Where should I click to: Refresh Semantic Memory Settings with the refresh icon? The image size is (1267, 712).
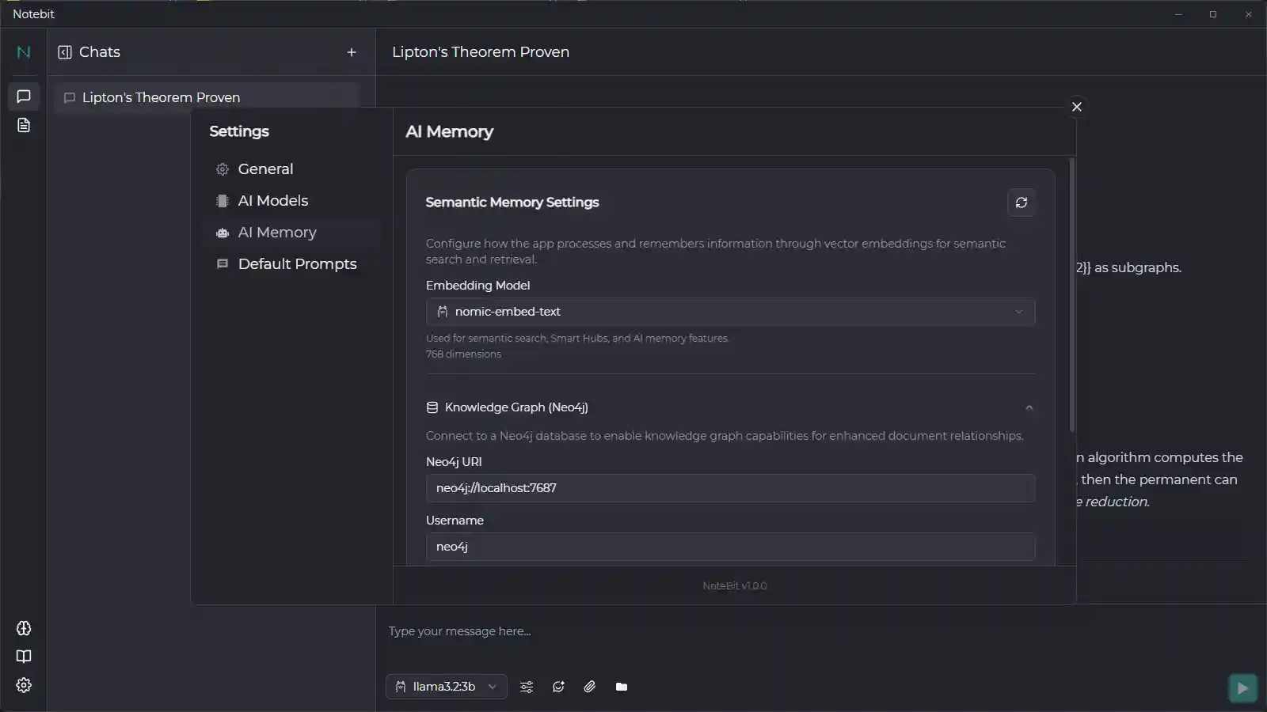1022,203
